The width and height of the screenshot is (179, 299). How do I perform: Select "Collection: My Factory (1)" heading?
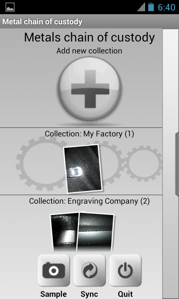89,134
